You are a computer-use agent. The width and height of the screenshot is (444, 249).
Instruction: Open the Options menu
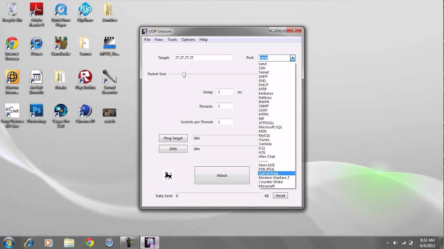[x=188, y=39]
